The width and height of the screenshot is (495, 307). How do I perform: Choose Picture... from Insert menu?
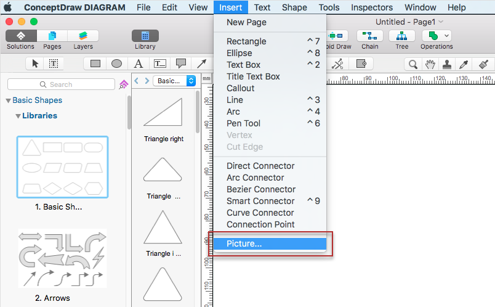(x=244, y=244)
